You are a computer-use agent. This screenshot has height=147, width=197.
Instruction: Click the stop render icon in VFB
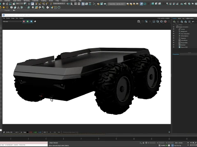coord(165,21)
